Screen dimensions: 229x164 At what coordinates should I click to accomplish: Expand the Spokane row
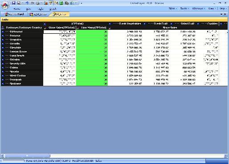3,84
